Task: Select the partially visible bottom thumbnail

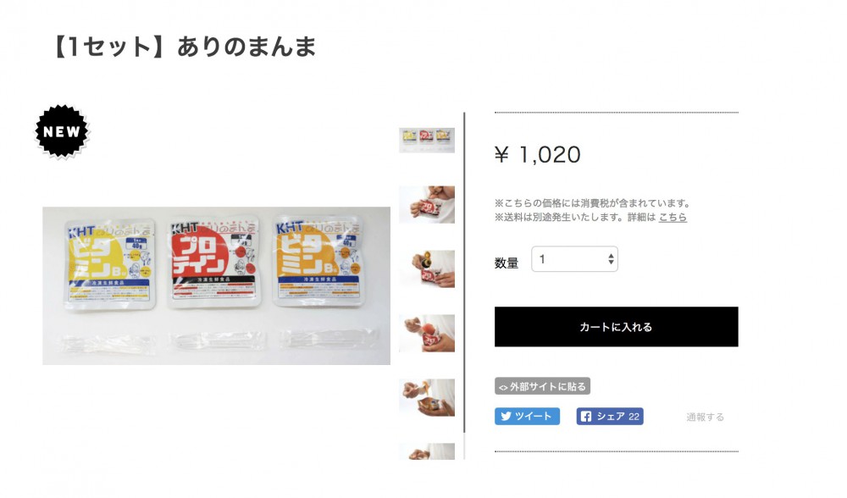Action: pos(427,451)
